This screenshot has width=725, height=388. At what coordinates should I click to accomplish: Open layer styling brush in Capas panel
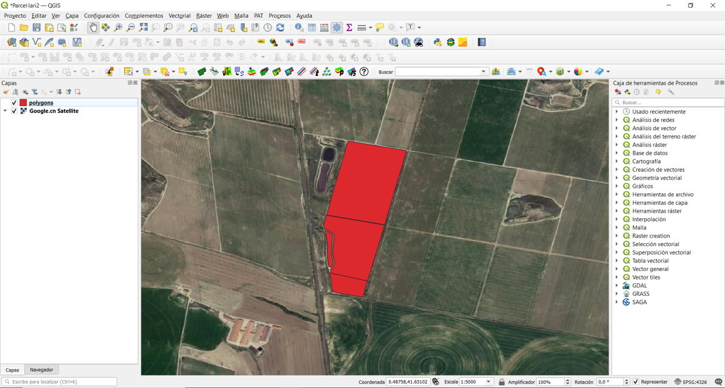tap(6, 92)
